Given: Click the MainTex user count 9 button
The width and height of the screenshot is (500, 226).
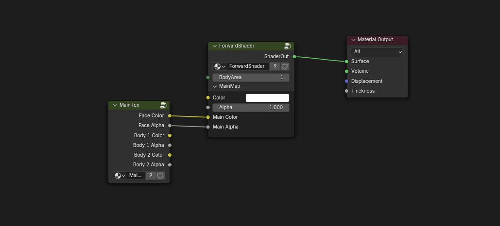Looking at the screenshot, I should pos(151,176).
